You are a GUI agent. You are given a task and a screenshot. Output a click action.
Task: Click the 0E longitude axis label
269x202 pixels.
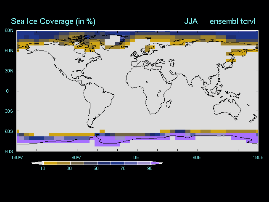coord(136,157)
